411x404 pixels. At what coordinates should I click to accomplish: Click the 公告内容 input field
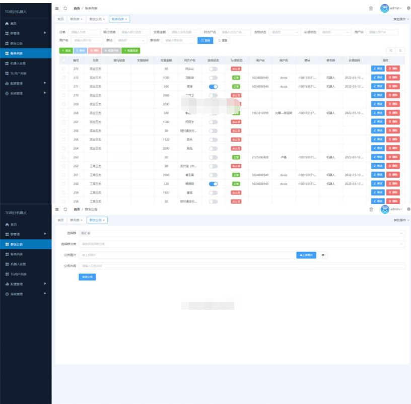click(242, 266)
